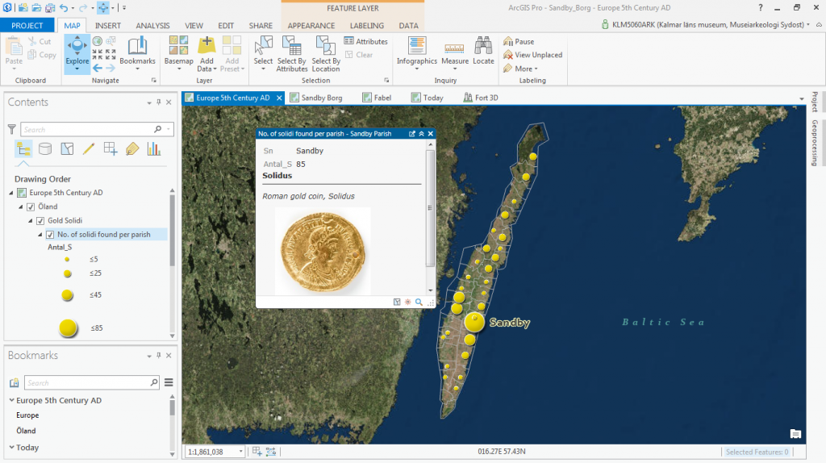Viewport: 826px width, 463px height.
Task: Switch to List By Selection
Action: point(67,149)
